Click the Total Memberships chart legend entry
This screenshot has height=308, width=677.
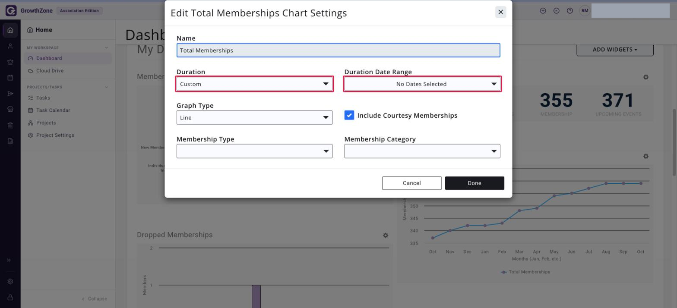tap(525, 272)
